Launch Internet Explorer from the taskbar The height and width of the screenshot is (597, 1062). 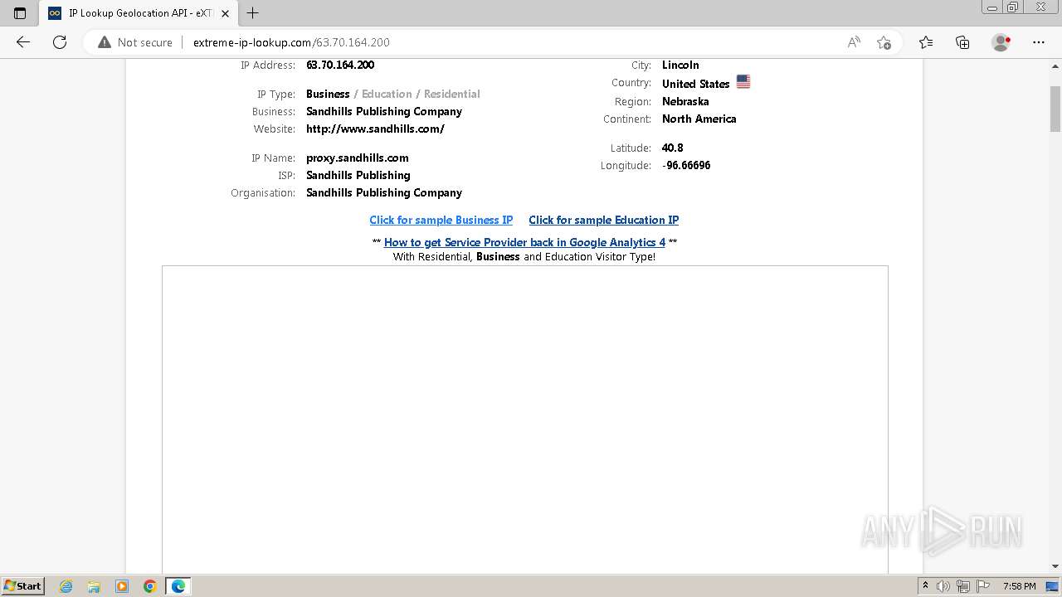pos(66,586)
